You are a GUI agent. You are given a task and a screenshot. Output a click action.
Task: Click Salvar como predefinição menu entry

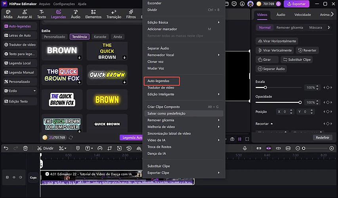184,113
